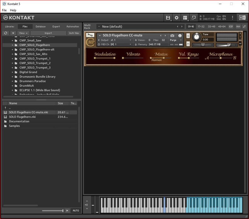Go to previous multi preset arrow
This screenshot has height=219, width=249.
click(x=178, y=27)
